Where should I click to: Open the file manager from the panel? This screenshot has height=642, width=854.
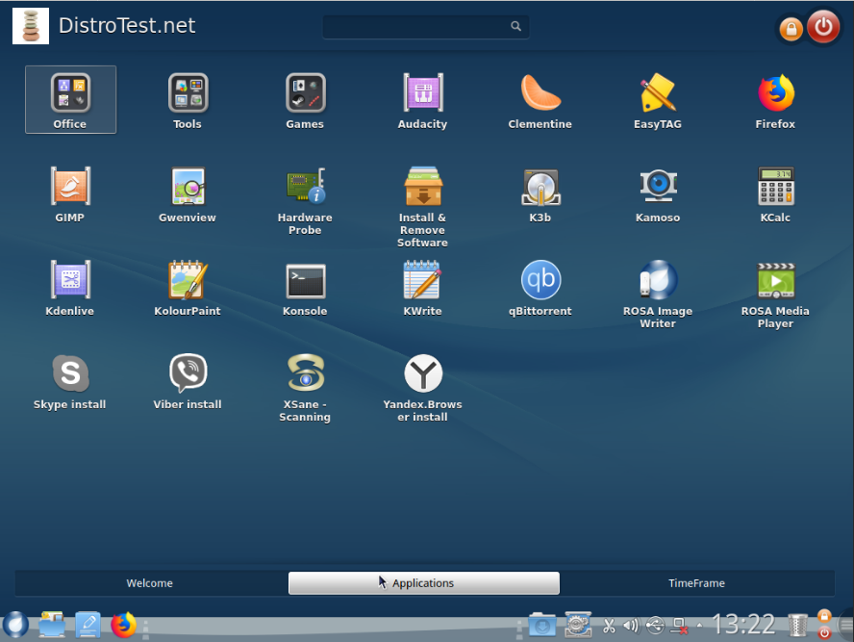click(x=52, y=625)
